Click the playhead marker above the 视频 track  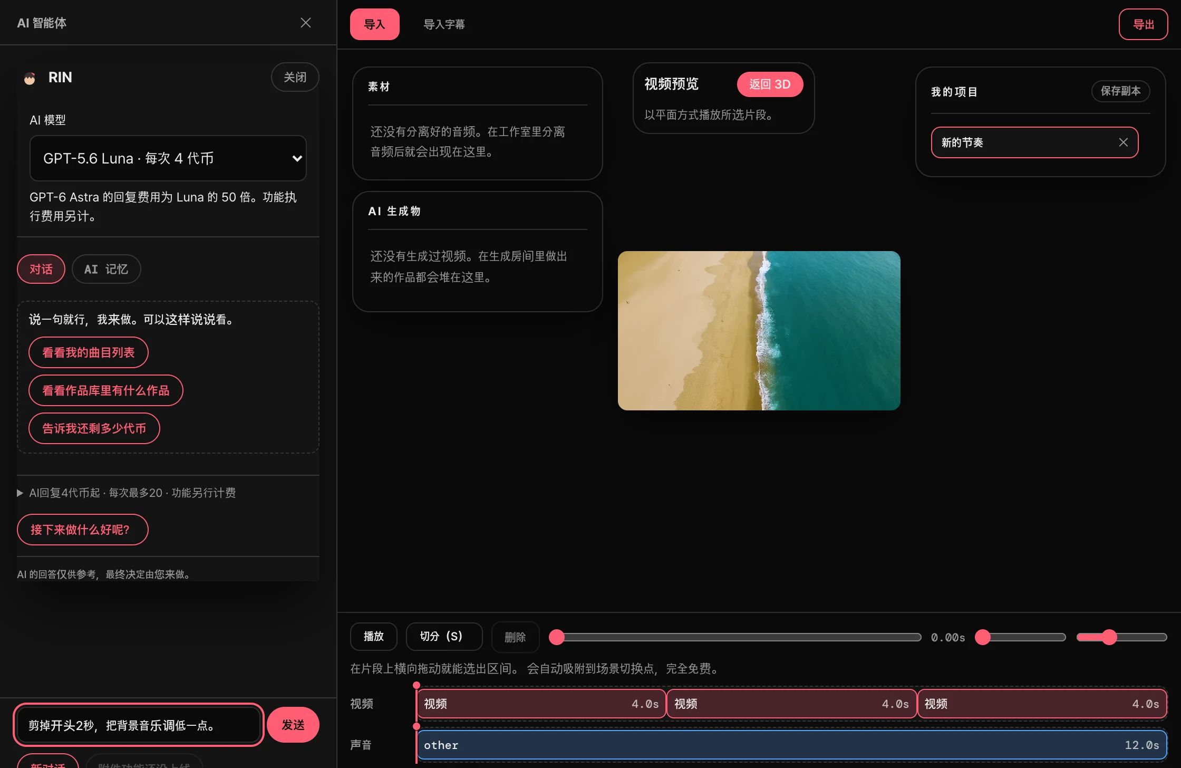point(417,685)
